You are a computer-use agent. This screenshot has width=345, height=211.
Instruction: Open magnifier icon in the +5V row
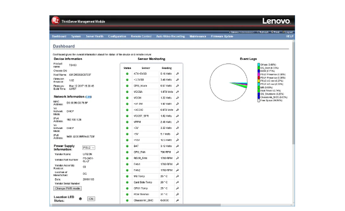pos(178,134)
